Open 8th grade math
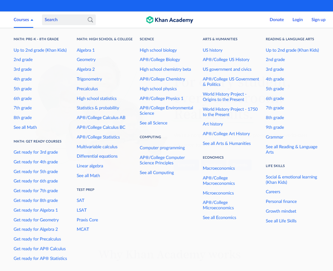This screenshot has width=333, height=271. (23, 118)
